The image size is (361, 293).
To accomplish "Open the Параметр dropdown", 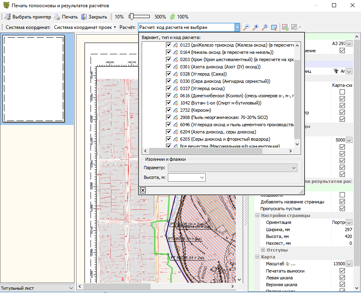I will coord(293,168).
